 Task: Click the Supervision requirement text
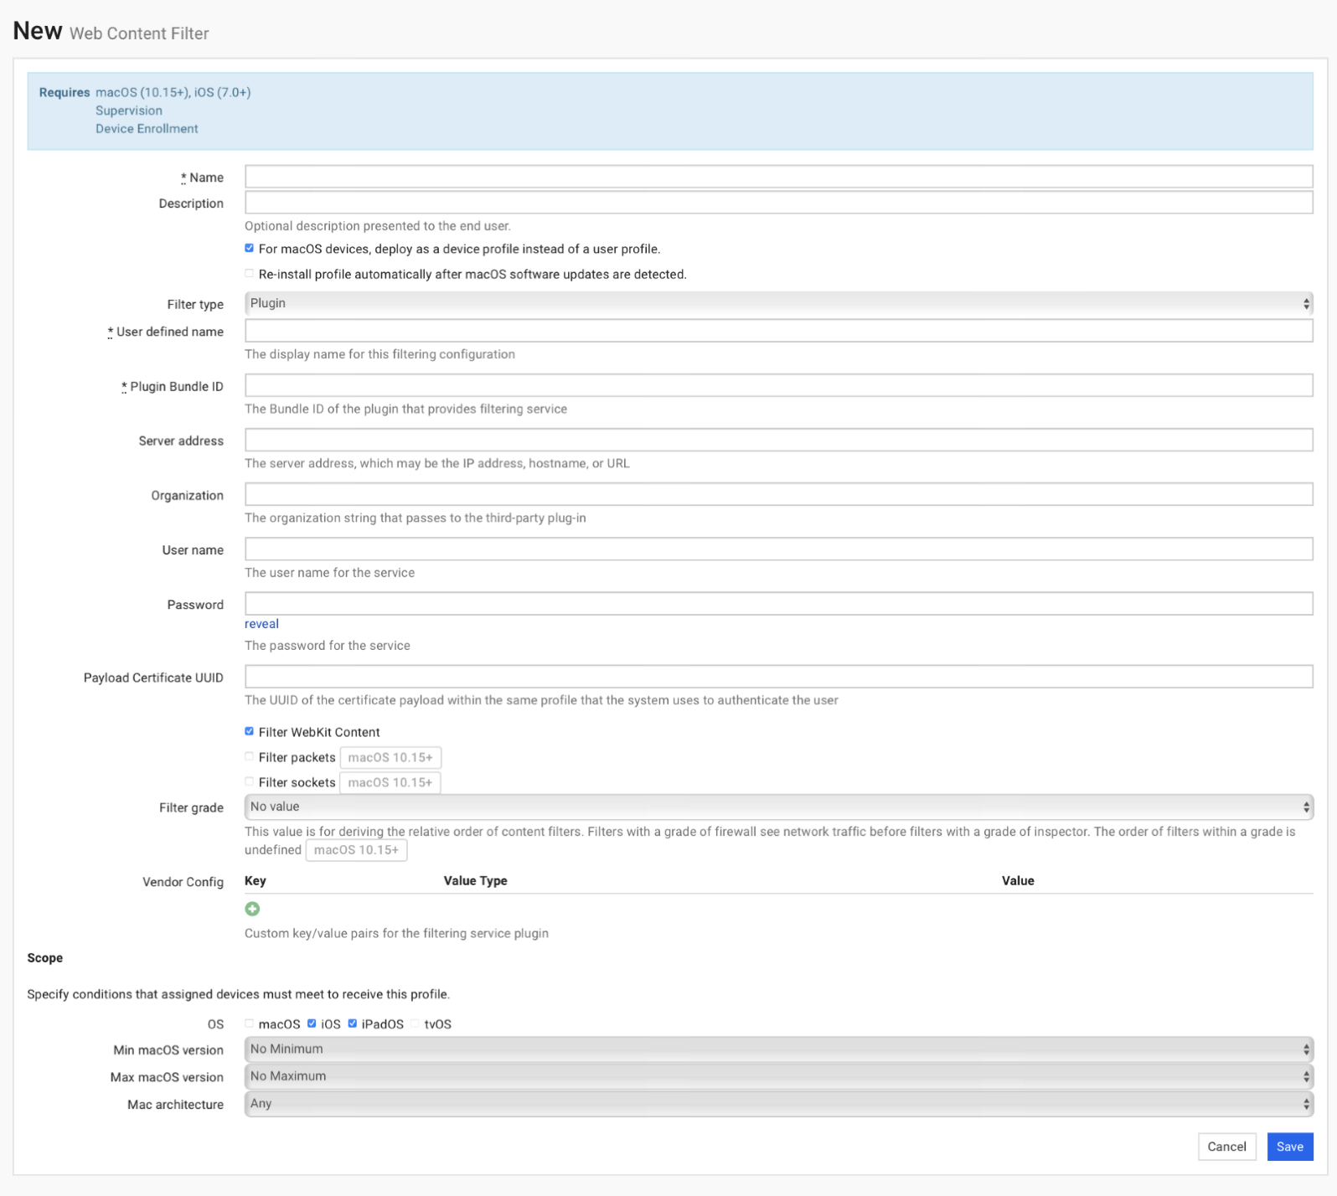[x=129, y=111]
